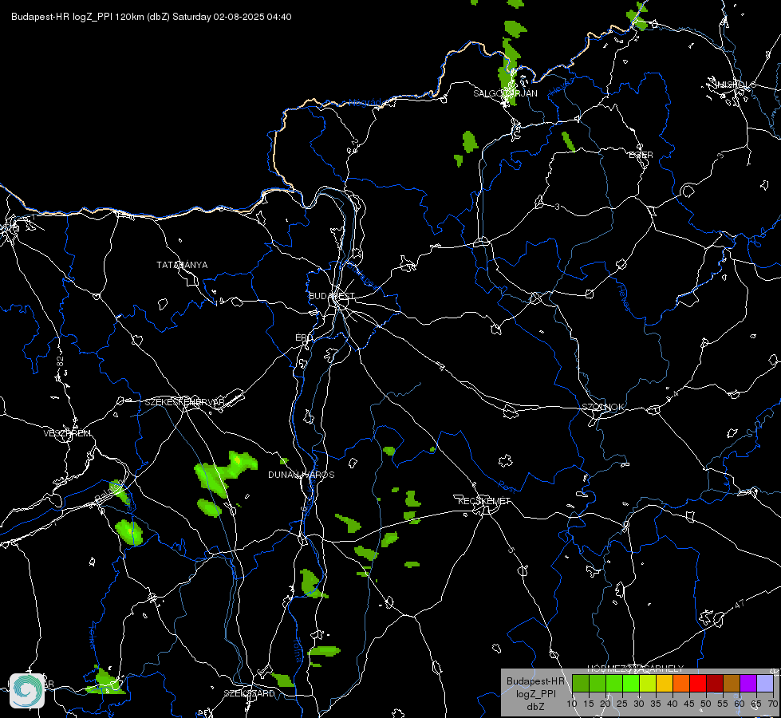Click the legend value 70
The height and width of the screenshot is (718, 781).
coord(773,704)
